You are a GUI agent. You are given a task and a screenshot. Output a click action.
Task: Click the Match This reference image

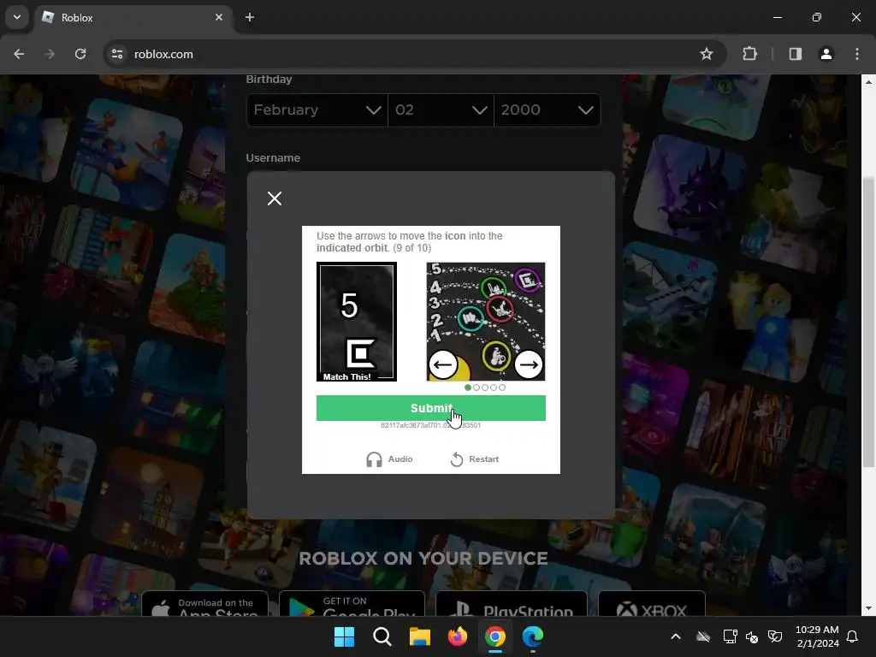coord(357,322)
